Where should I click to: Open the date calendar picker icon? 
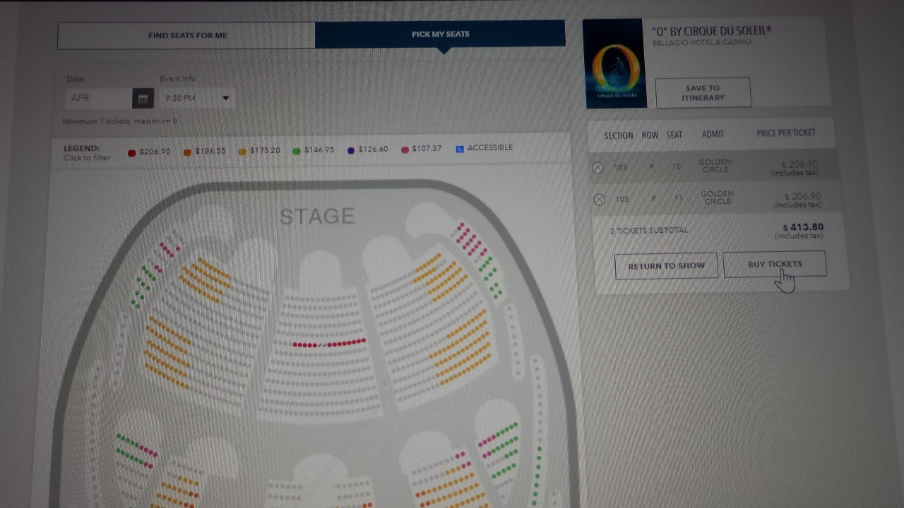pyautogui.click(x=143, y=98)
